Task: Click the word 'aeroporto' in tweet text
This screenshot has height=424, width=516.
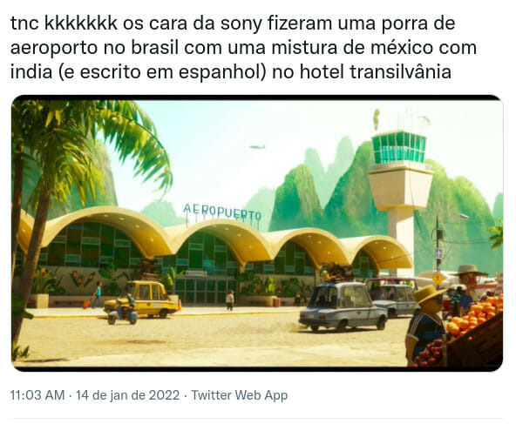Action: 54,48
